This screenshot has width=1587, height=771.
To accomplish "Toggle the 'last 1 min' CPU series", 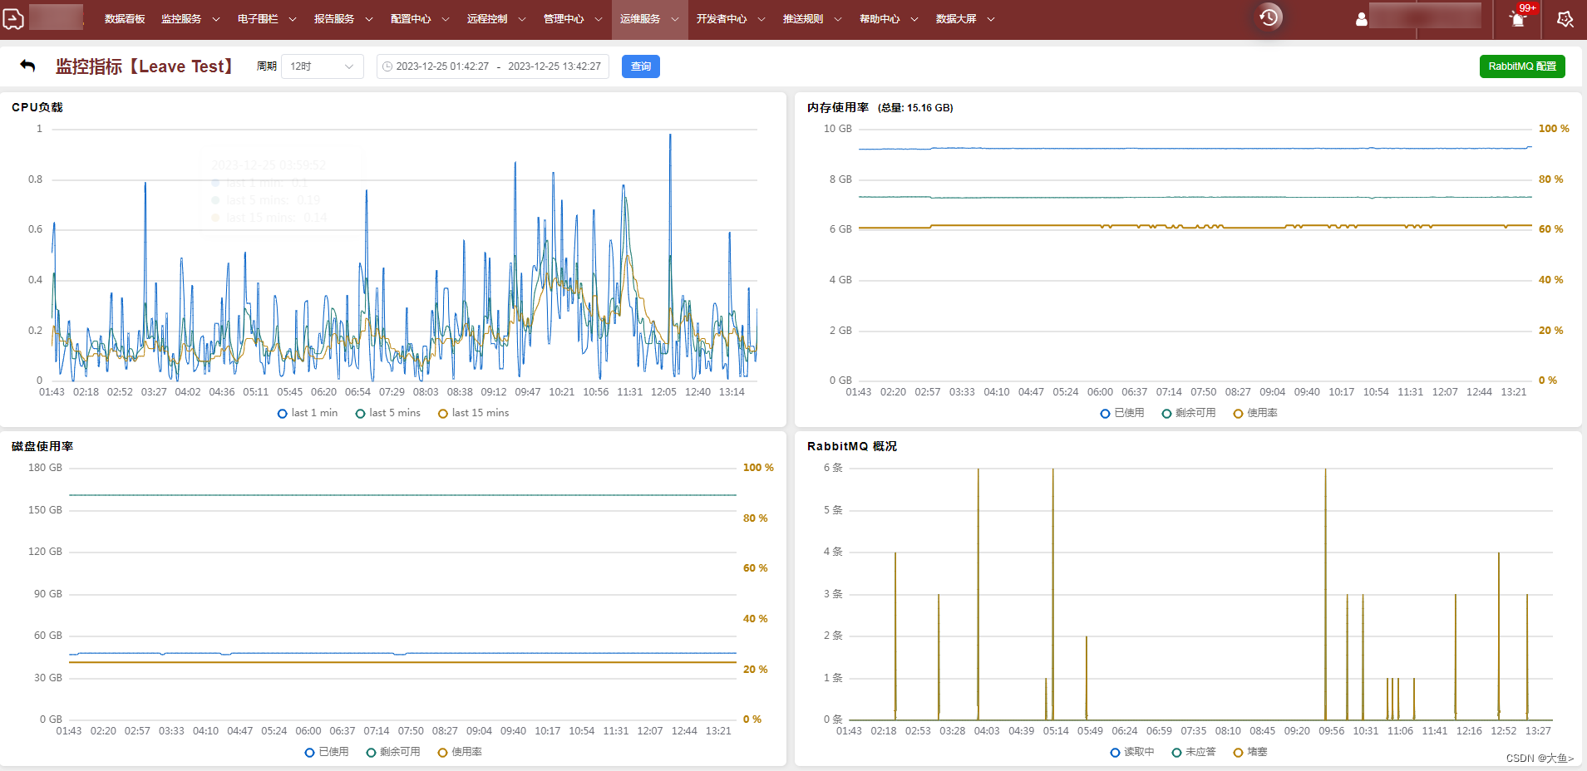I will (x=308, y=413).
